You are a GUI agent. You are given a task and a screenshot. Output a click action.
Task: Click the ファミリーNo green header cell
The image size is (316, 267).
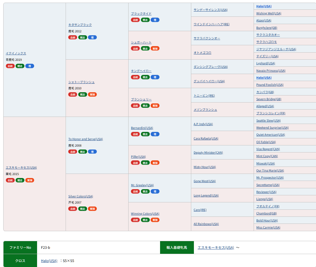[20, 247]
